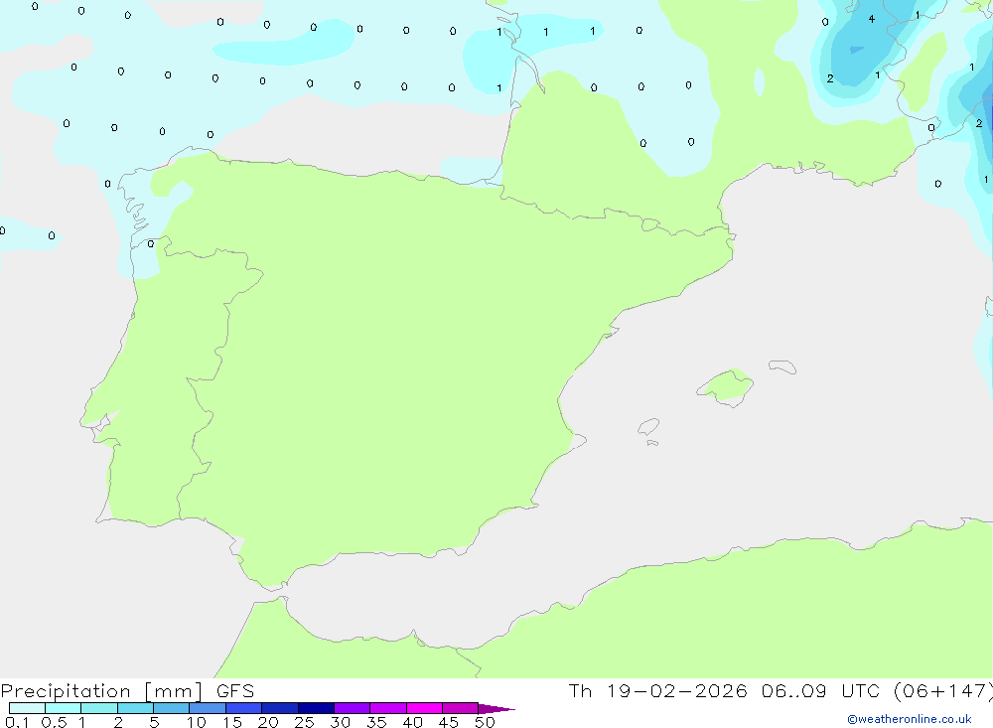
Task: Click the "Th" weekday abbreviation
Action: [580, 690]
